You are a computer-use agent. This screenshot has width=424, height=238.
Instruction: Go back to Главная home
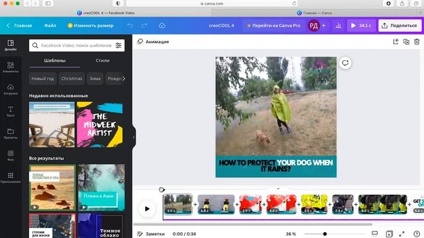19,26
